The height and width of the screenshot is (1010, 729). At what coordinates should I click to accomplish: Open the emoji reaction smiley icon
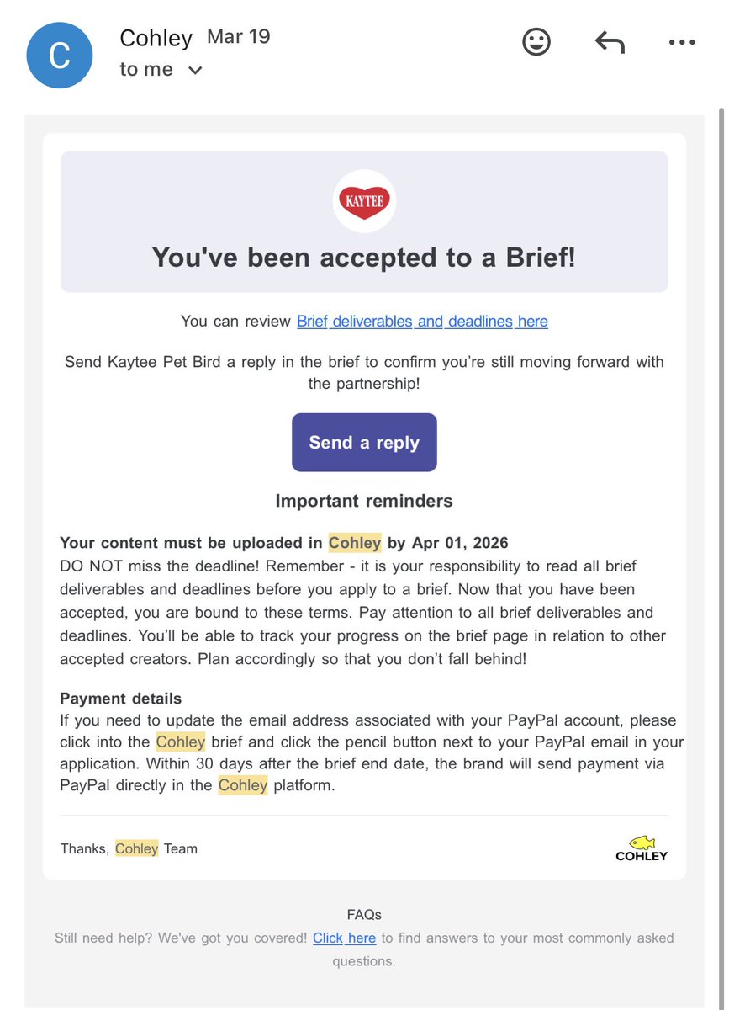coord(536,41)
